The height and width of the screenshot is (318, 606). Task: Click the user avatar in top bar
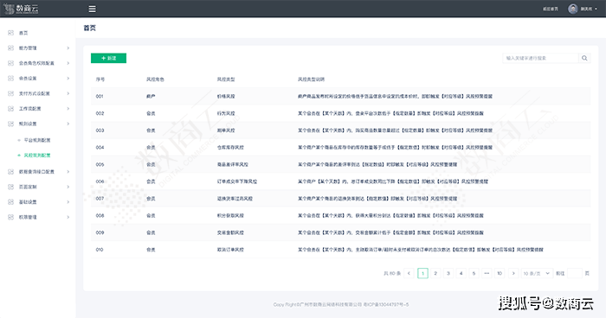tap(573, 9)
